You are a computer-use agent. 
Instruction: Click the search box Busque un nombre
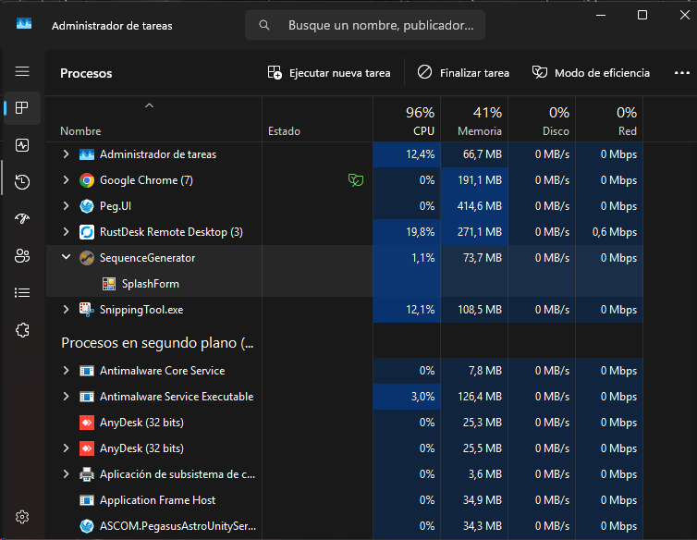(x=365, y=25)
